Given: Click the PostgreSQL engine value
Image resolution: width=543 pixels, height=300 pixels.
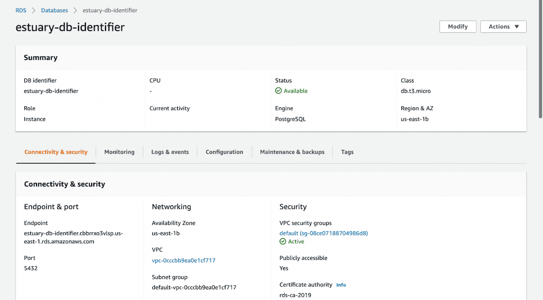Looking at the screenshot, I should (x=290, y=119).
